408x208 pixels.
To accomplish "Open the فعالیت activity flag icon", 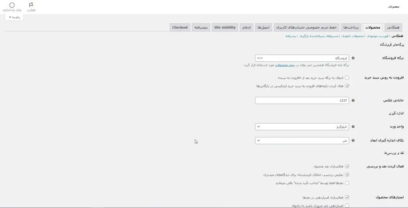I will click(31, 5).
